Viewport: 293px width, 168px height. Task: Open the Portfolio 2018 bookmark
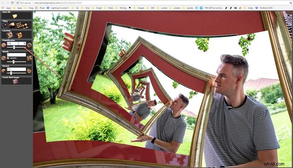264,8
